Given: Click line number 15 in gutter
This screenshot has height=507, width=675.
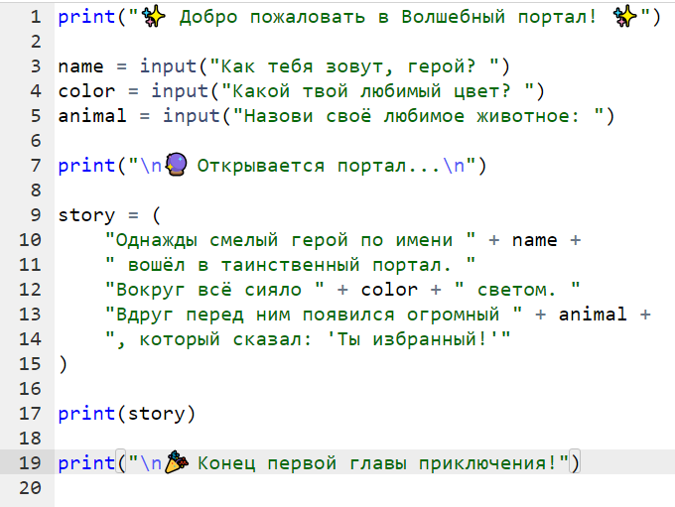Looking at the screenshot, I should coord(30,364).
